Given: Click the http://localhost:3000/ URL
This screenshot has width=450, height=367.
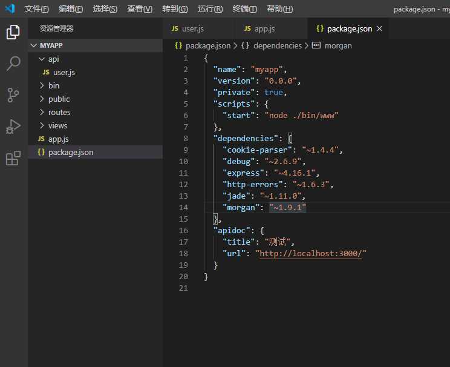Looking at the screenshot, I should [x=311, y=253].
